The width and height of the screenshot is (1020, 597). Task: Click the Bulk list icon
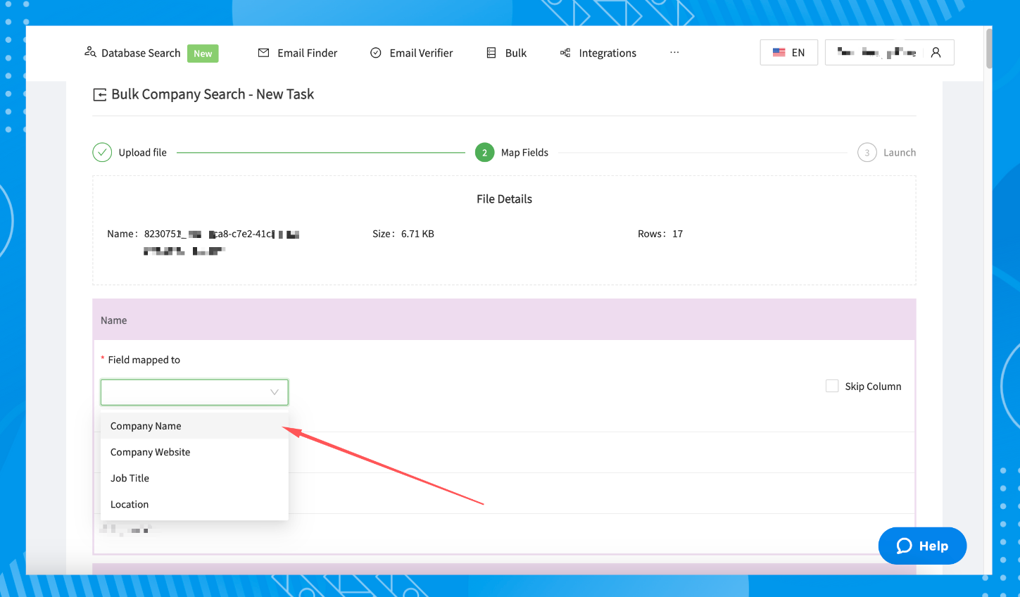click(x=491, y=53)
